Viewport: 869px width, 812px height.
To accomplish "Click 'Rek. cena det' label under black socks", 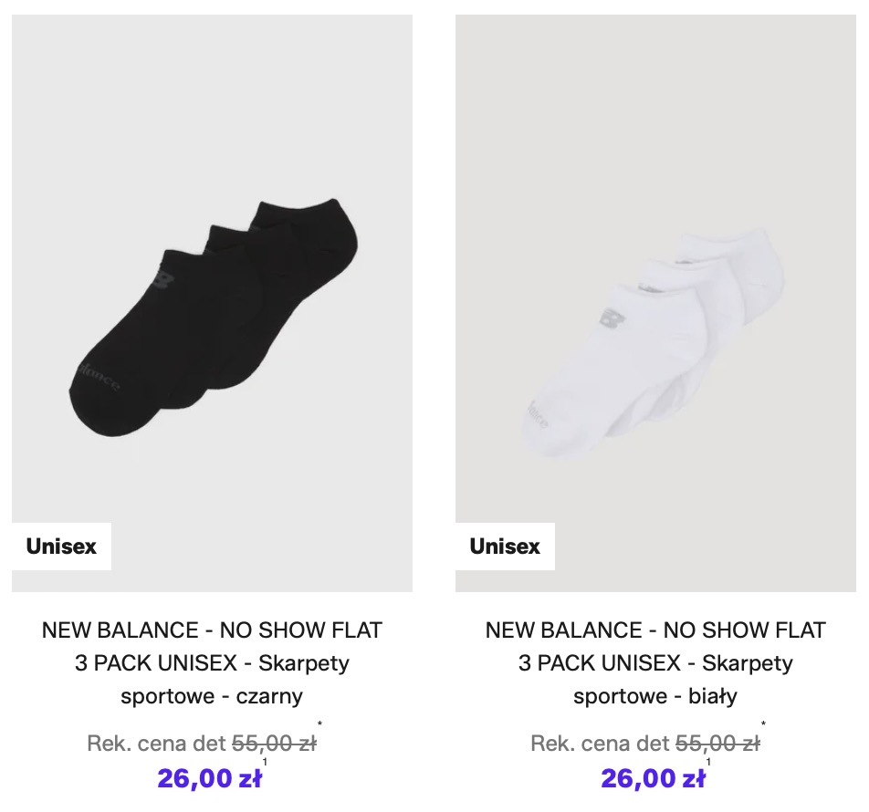I will (x=156, y=744).
